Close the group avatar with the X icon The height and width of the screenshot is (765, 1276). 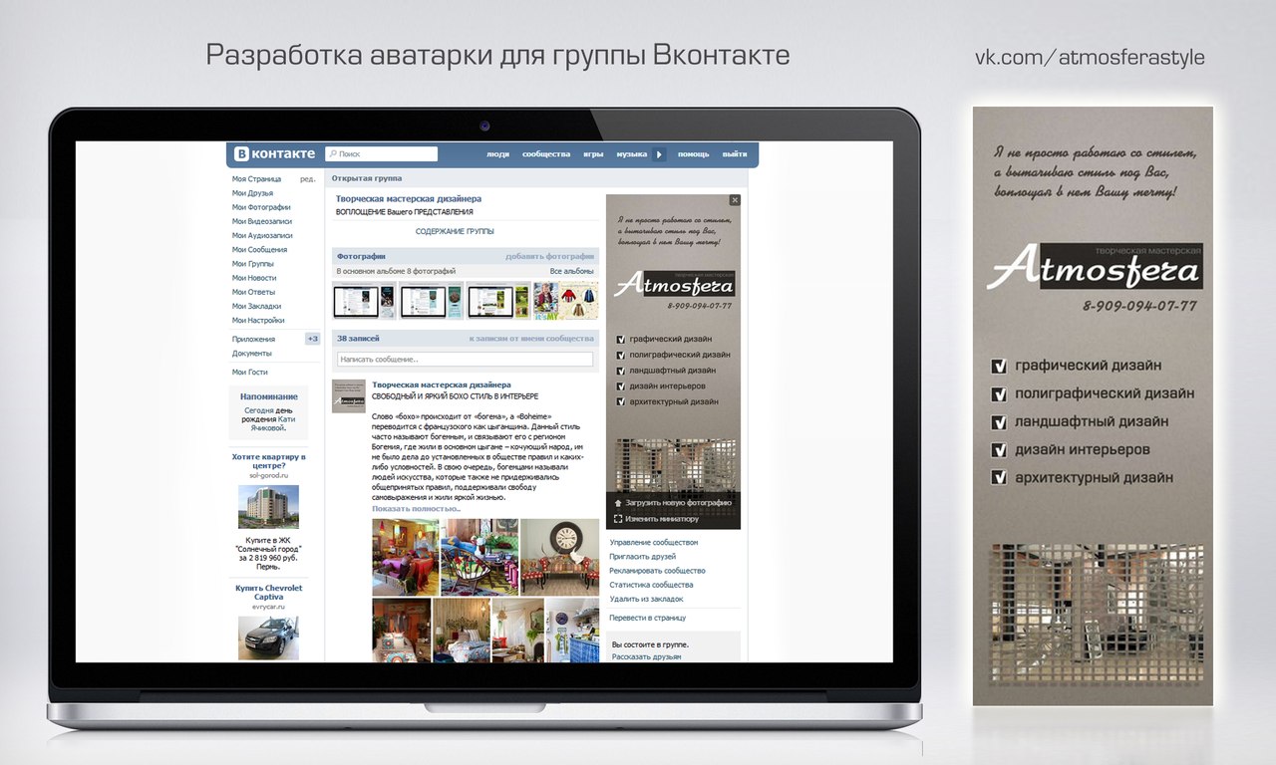pos(735,200)
